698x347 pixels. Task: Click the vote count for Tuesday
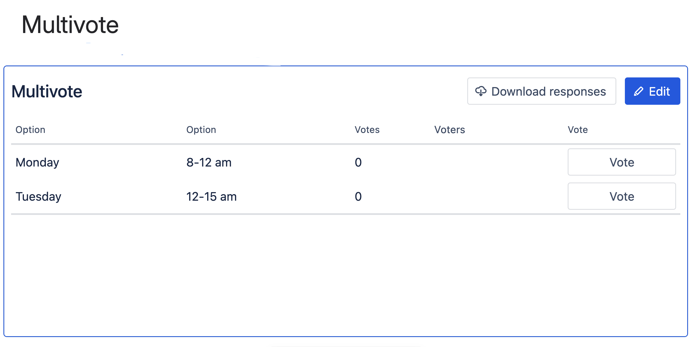[358, 197]
